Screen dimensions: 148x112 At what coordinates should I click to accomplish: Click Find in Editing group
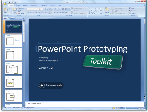point(132,8)
